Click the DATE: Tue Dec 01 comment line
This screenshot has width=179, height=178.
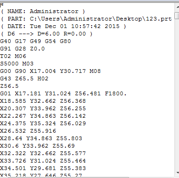pyautogui.click(x=64, y=26)
